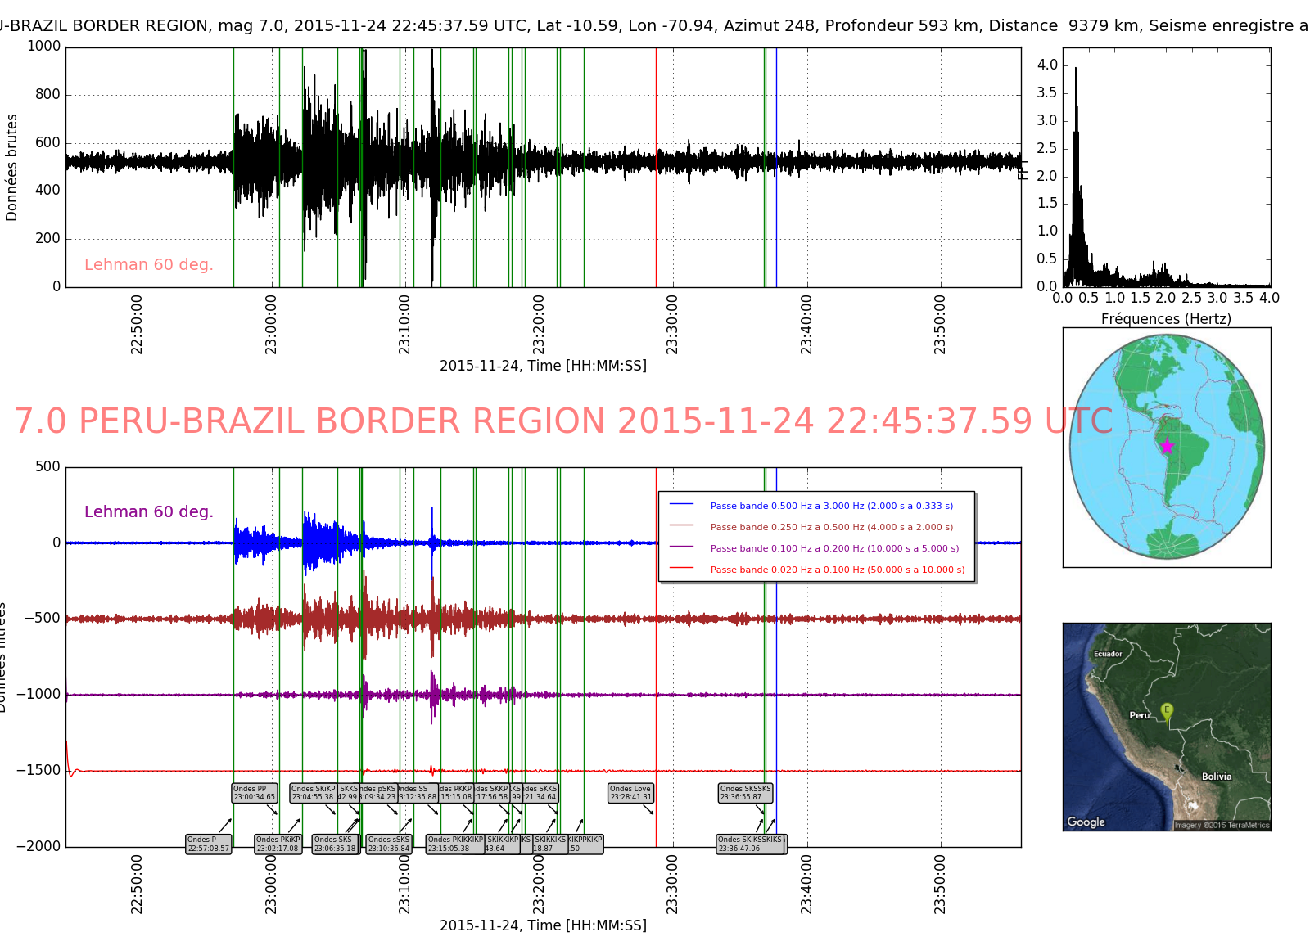1310x941 pixels.
Task: Click the magenta star on the globe
Action: pyautogui.click(x=1167, y=446)
